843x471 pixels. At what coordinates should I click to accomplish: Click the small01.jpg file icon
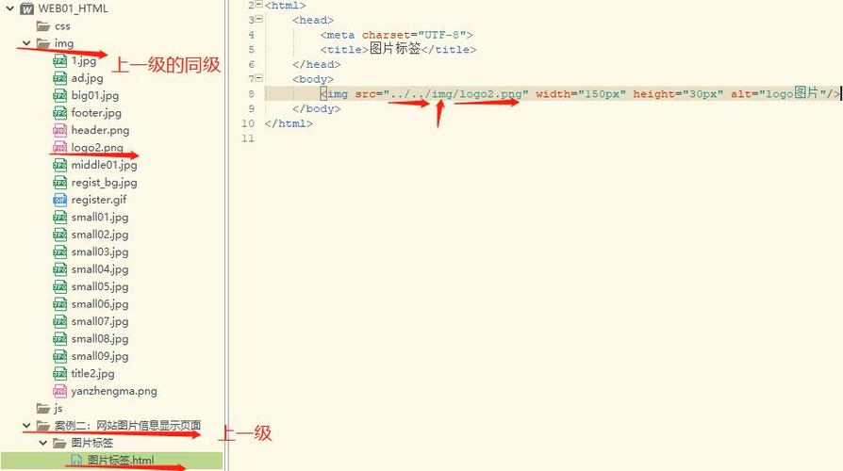59,217
